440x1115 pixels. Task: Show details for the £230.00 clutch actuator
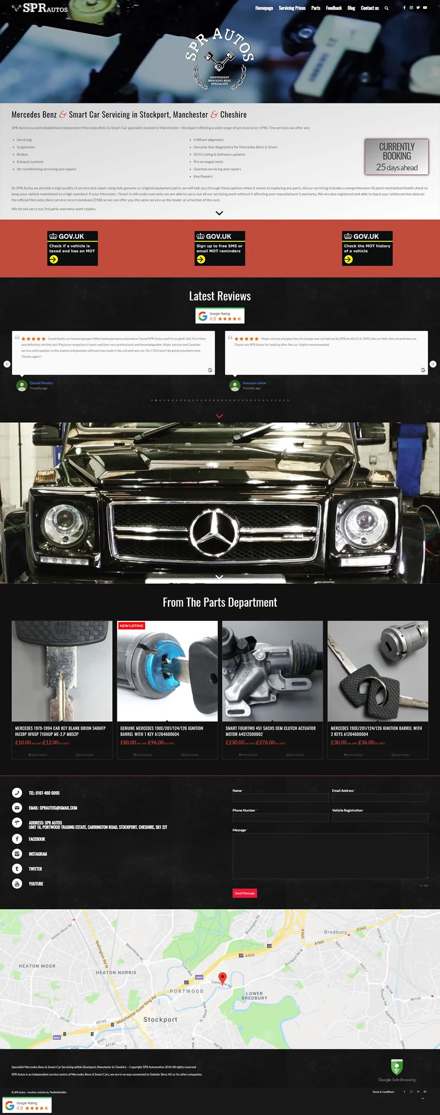[295, 755]
